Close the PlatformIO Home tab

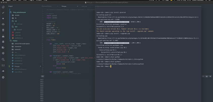(57, 6)
